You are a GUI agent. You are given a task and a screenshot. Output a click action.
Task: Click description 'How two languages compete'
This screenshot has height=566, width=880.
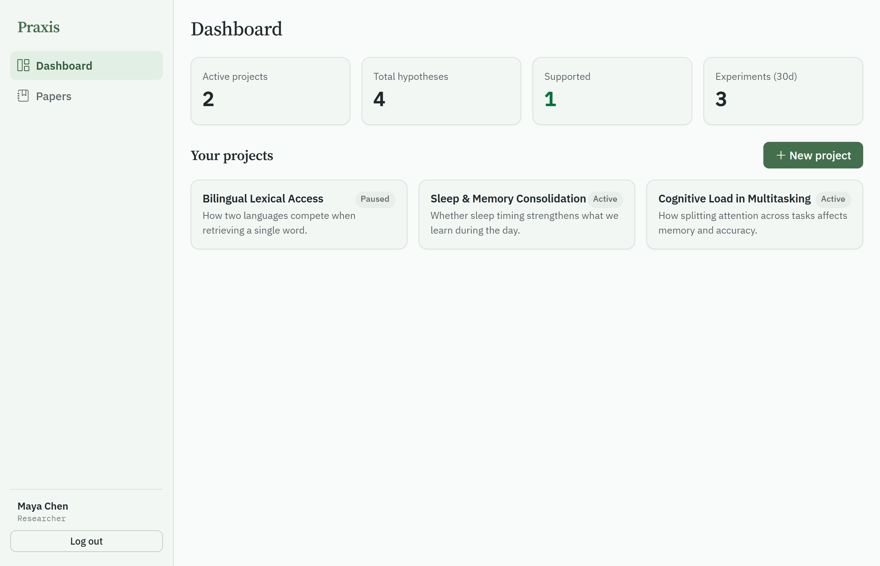[x=279, y=223]
